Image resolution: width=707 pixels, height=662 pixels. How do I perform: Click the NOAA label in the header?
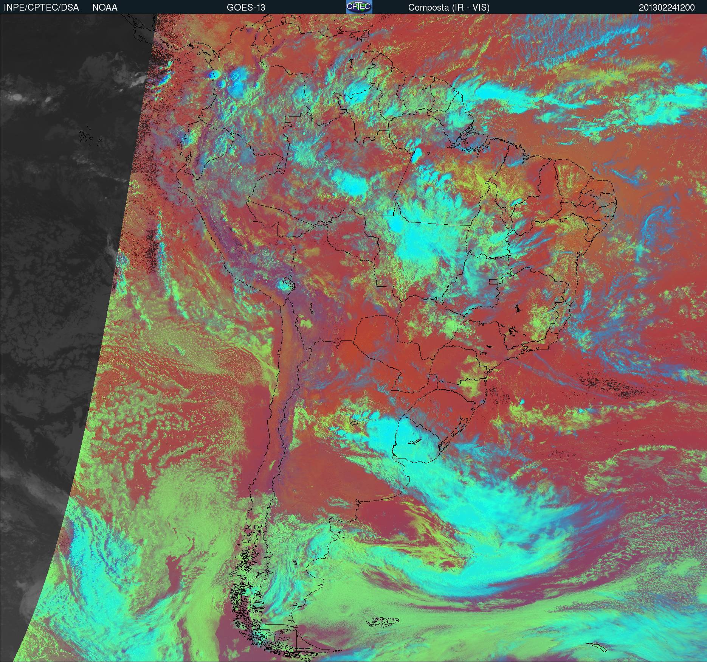tap(105, 8)
